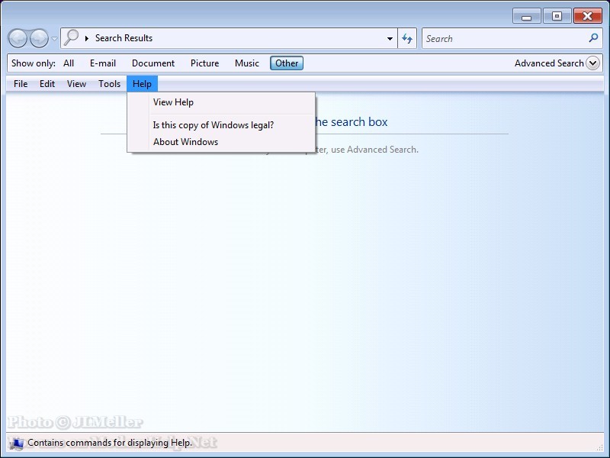This screenshot has width=610, height=458.
Task: Minimize the Search Results window
Action: (x=526, y=16)
